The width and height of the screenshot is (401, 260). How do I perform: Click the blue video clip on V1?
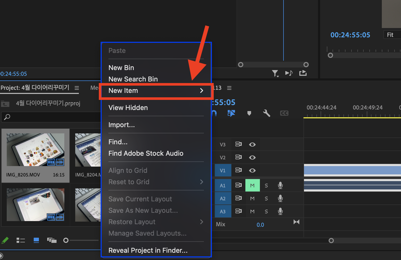[x=352, y=170]
